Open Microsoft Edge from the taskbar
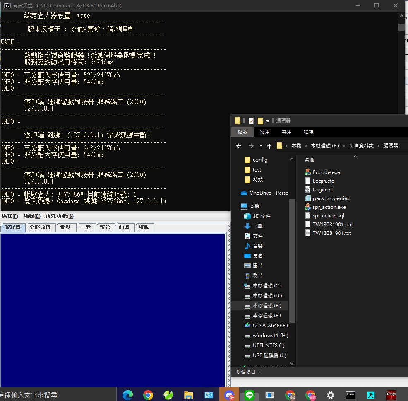The height and width of the screenshot is (401, 408). click(127, 395)
